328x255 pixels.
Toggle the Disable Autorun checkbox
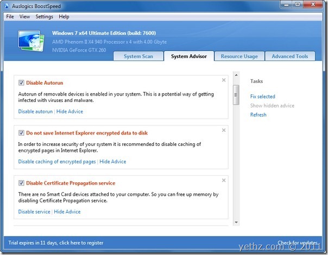point(21,83)
